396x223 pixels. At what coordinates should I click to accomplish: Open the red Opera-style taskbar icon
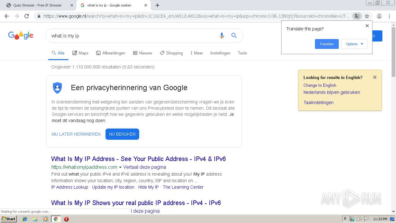coord(66,219)
